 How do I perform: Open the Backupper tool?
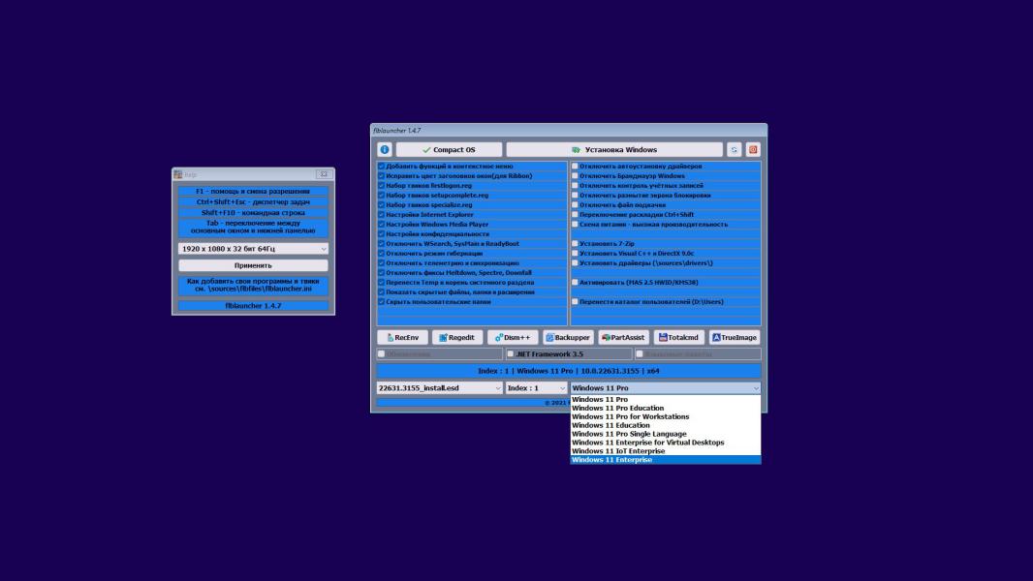click(567, 338)
